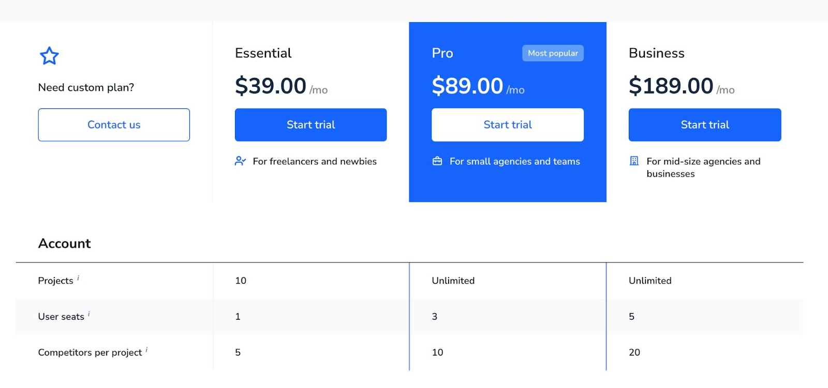
Task: Click the $39.00 Essential price
Action: tap(271, 86)
